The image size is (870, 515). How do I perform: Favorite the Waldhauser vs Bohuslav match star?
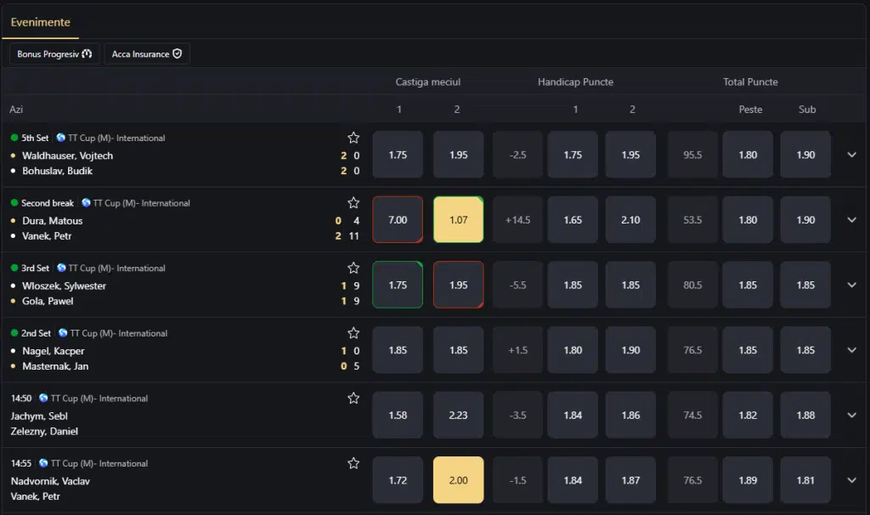[x=353, y=138]
